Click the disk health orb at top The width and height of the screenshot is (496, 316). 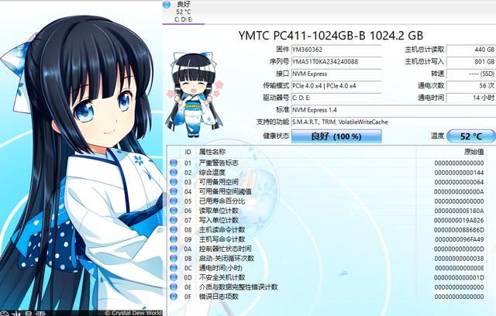(167, 5)
